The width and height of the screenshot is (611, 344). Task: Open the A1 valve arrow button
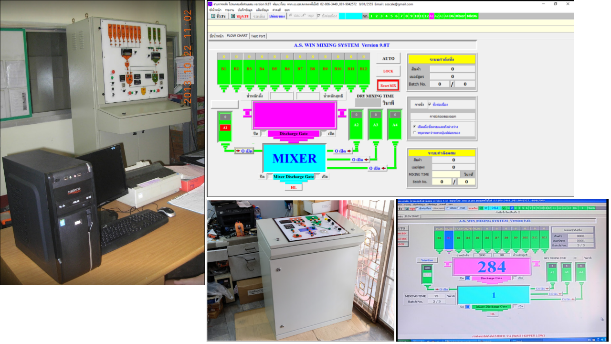coord(244,151)
